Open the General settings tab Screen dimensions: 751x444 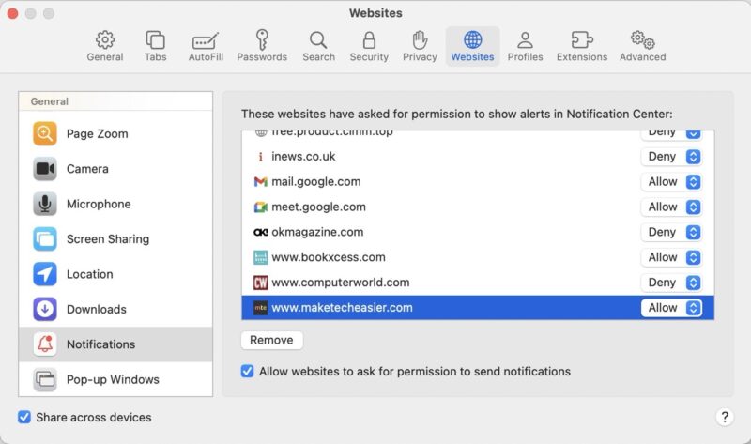pos(105,46)
